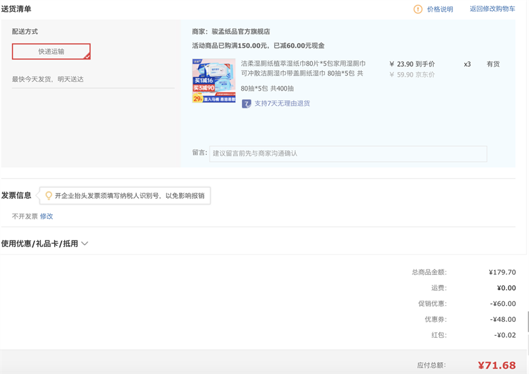Click the 骏孟纸品官方旗舰店 merchant name
The height and width of the screenshot is (374, 529).
click(240, 32)
